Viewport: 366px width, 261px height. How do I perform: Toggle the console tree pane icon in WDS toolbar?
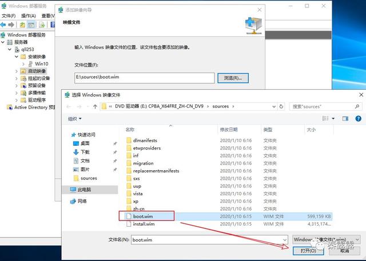tap(31, 25)
